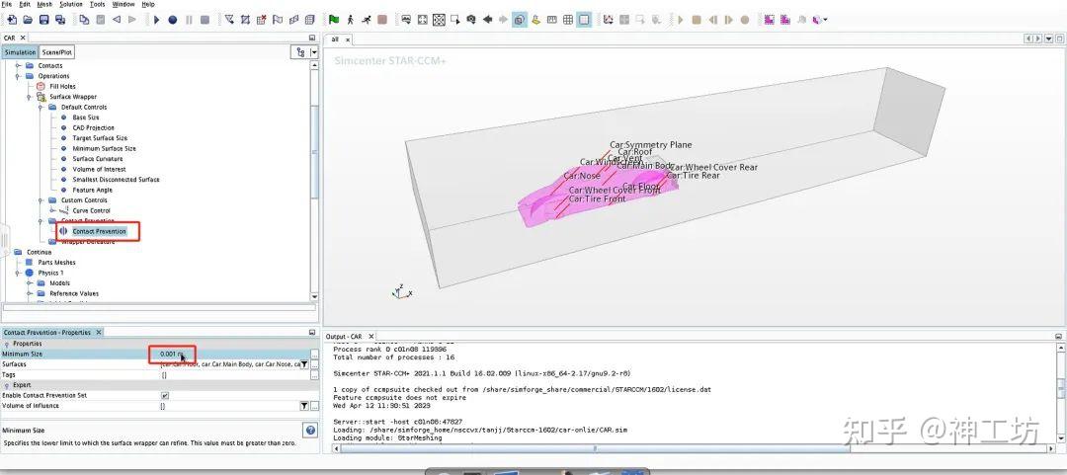Screen dimensions: 1067x475
Task: Expand the Reference Values folder
Action: coord(30,293)
